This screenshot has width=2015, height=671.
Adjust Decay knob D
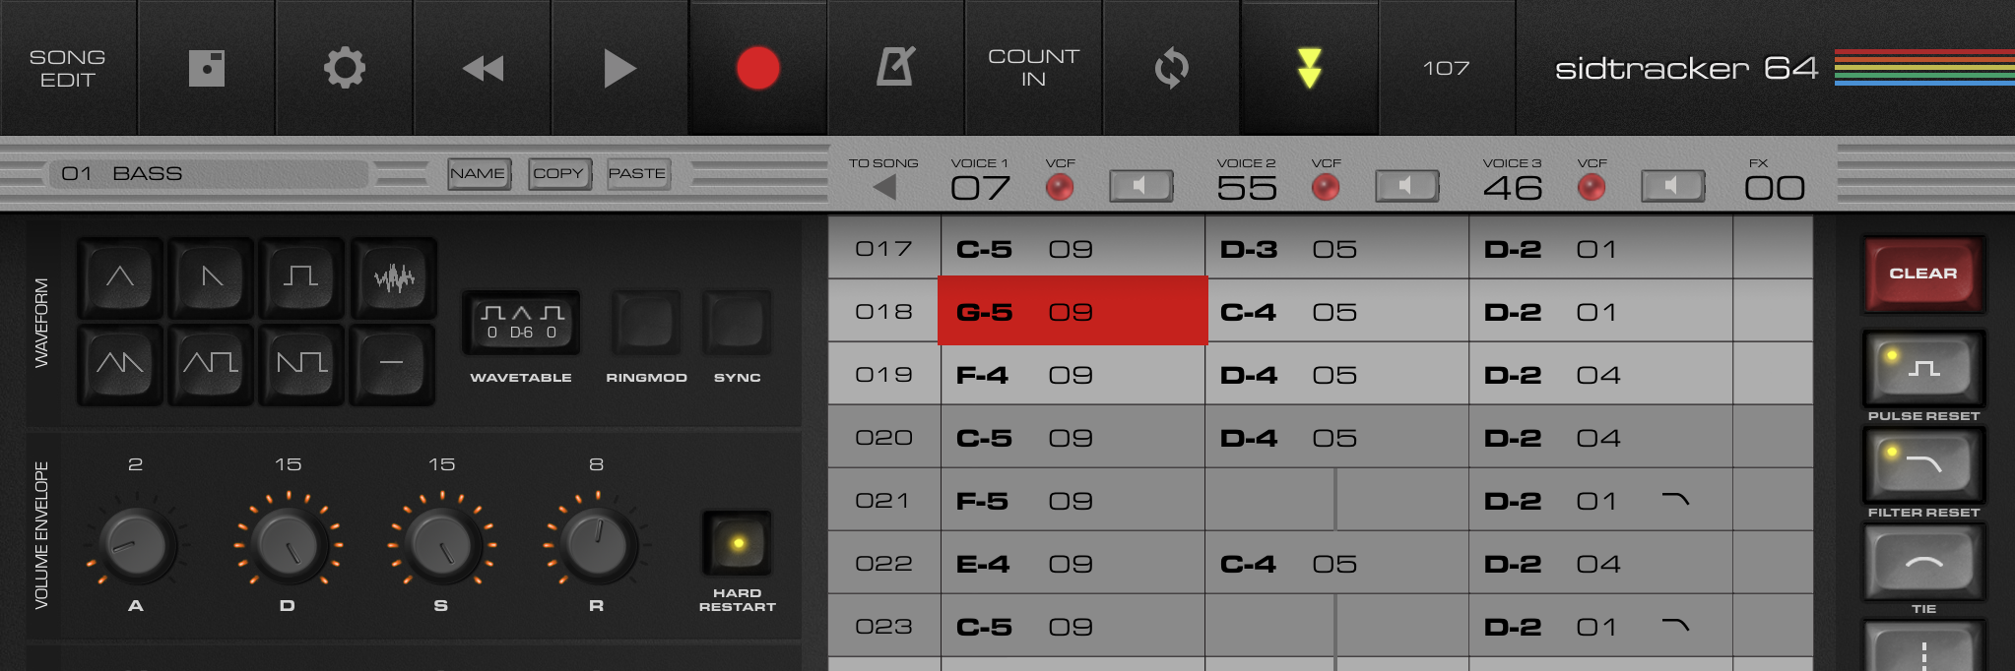point(288,544)
